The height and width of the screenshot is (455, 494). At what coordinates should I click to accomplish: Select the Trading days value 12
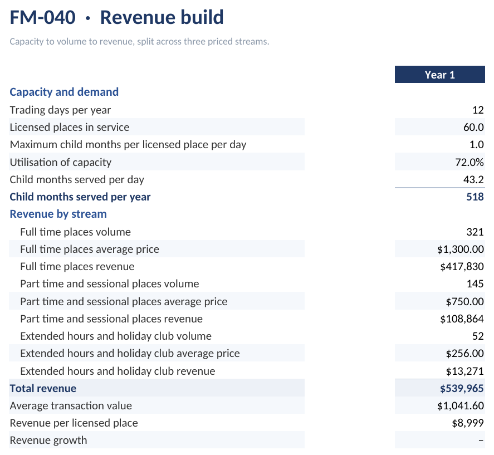click(478, 110)
